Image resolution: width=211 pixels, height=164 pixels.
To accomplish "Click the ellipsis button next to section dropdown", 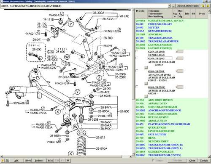I will pyautogui.click(x=173, y=6).
